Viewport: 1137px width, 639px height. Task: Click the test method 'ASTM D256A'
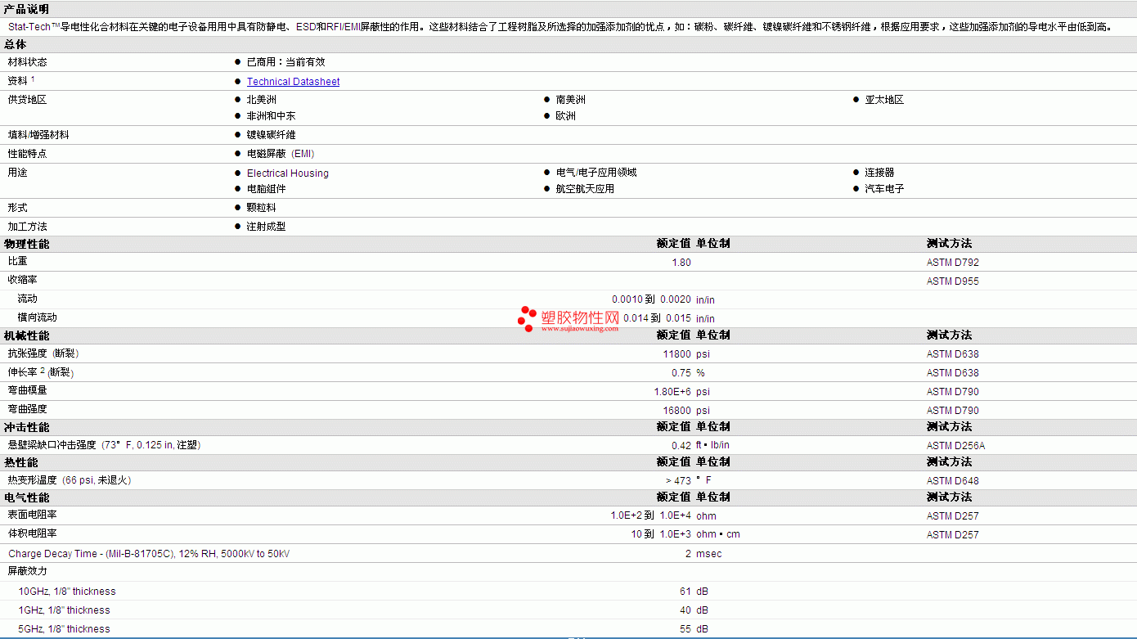(956, 446)
